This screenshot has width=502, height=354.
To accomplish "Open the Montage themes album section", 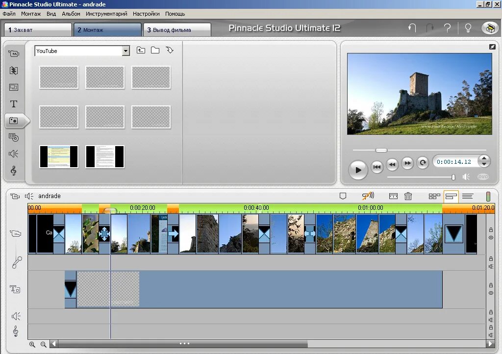I will point(14,87).
